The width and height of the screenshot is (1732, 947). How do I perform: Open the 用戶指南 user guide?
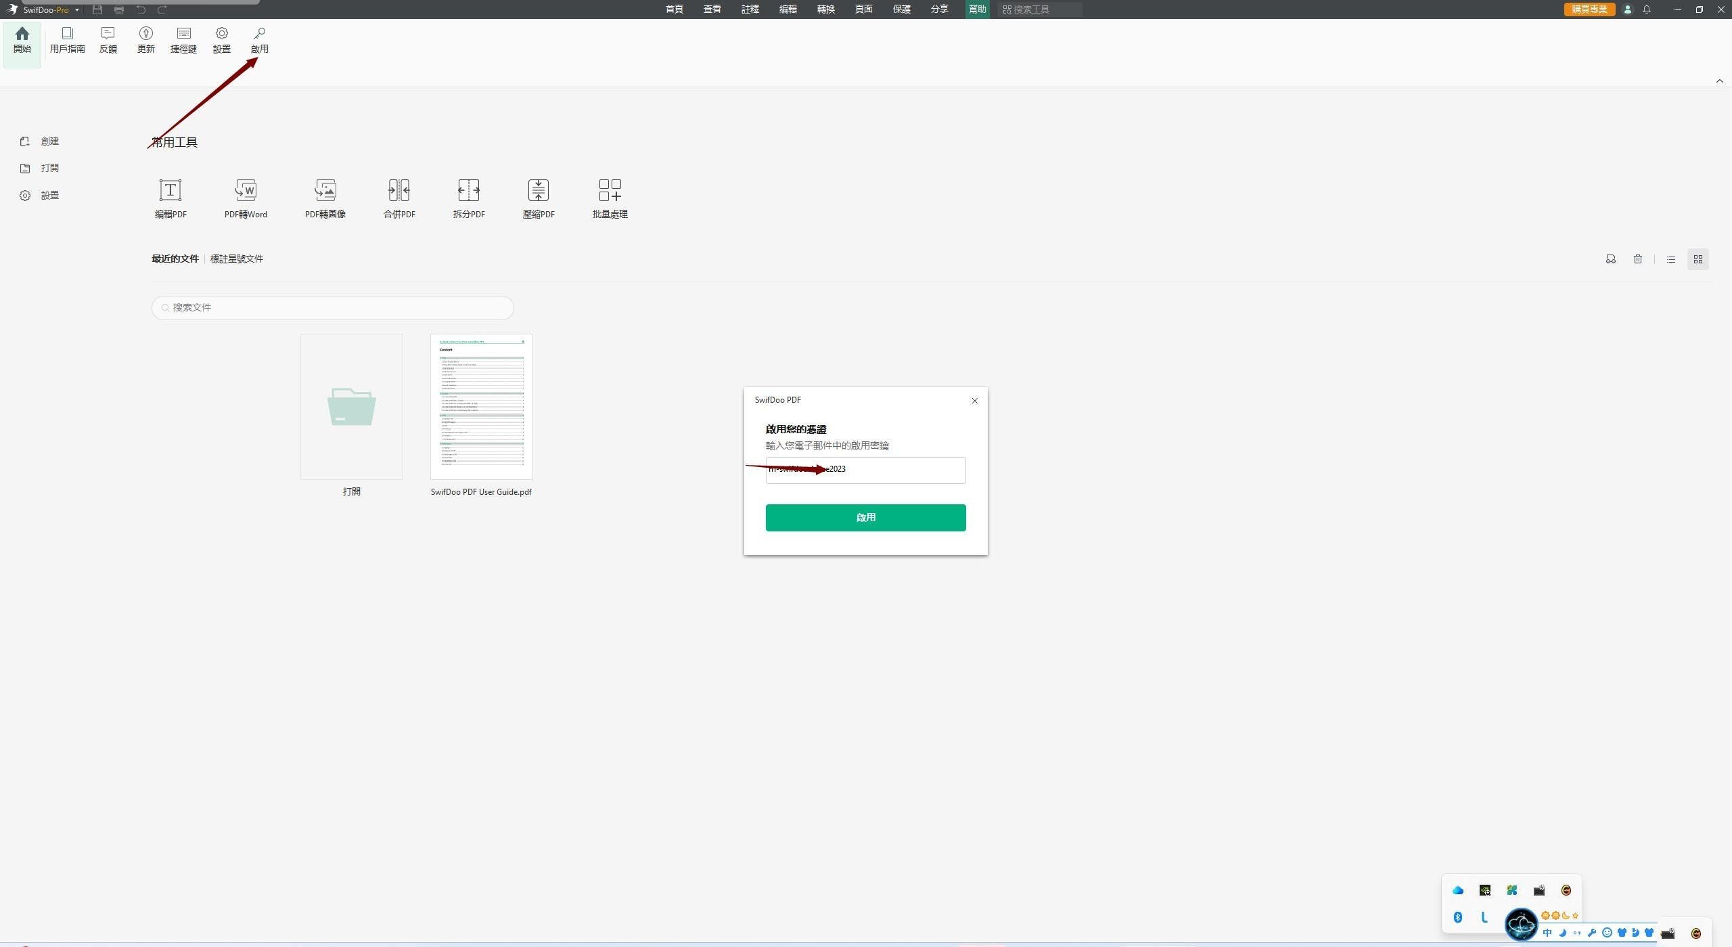67,41
